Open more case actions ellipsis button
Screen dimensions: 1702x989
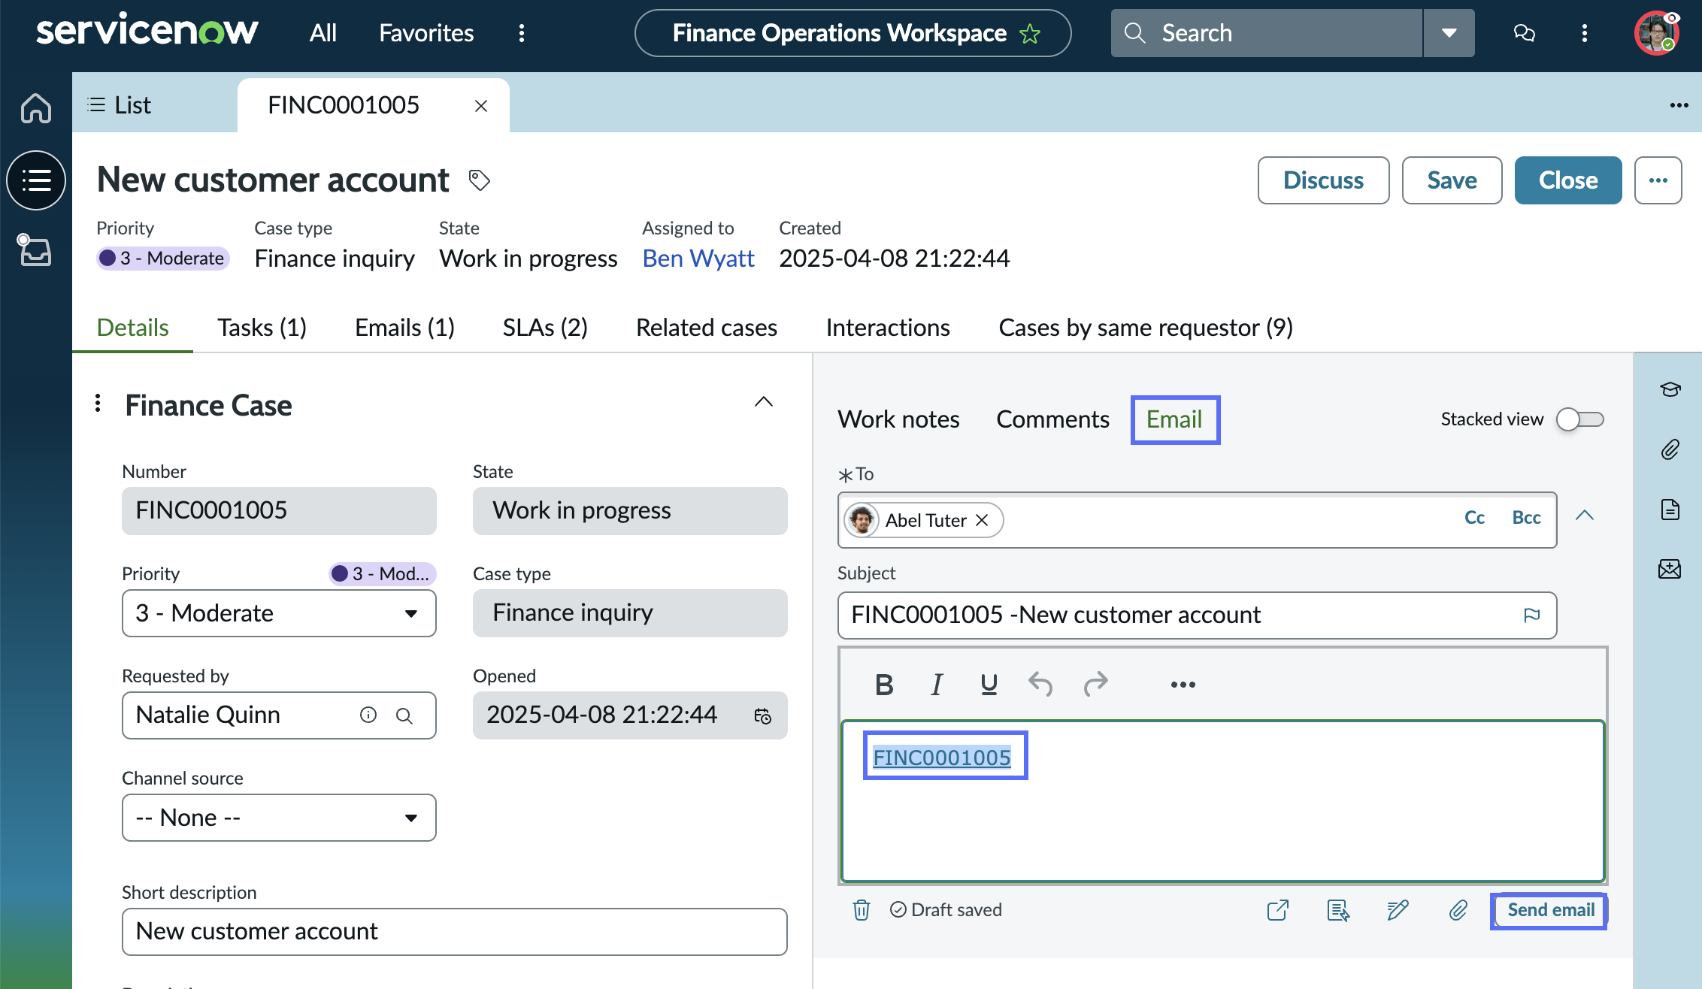pyautogui.click(x=1658, y=180)
